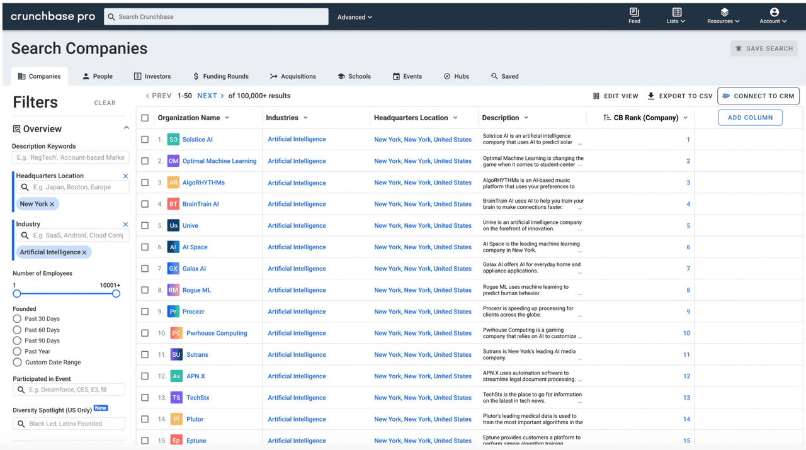The width and height of the screenshot is (806, 450).
Task: Check the select-all checkbox in table header
Action: (x=145, y=117)
